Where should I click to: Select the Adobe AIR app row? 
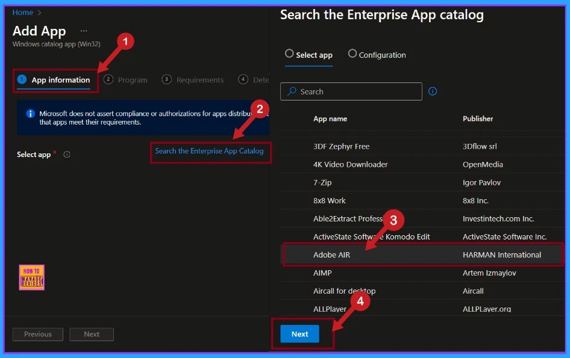[x=422, y=255]
